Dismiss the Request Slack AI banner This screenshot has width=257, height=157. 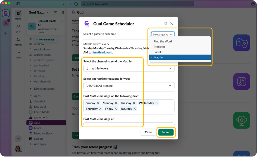pyautogui.click(x=62, y=21)
